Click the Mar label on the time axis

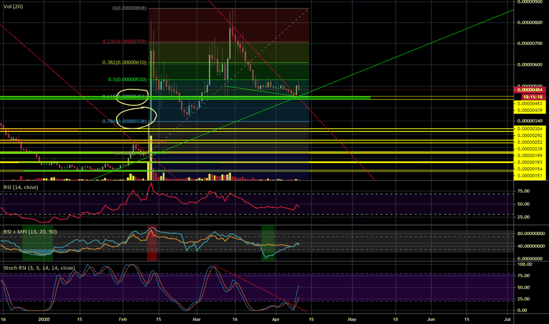(197, 319)
